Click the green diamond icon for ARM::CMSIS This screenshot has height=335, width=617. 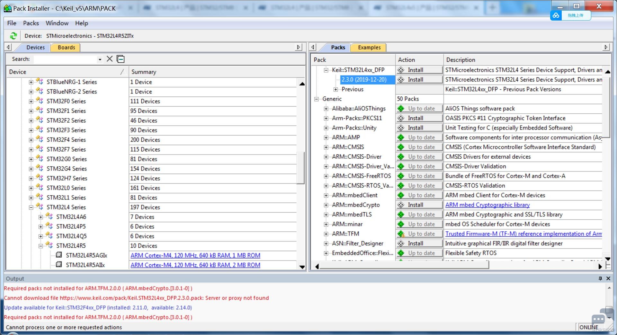401,147
